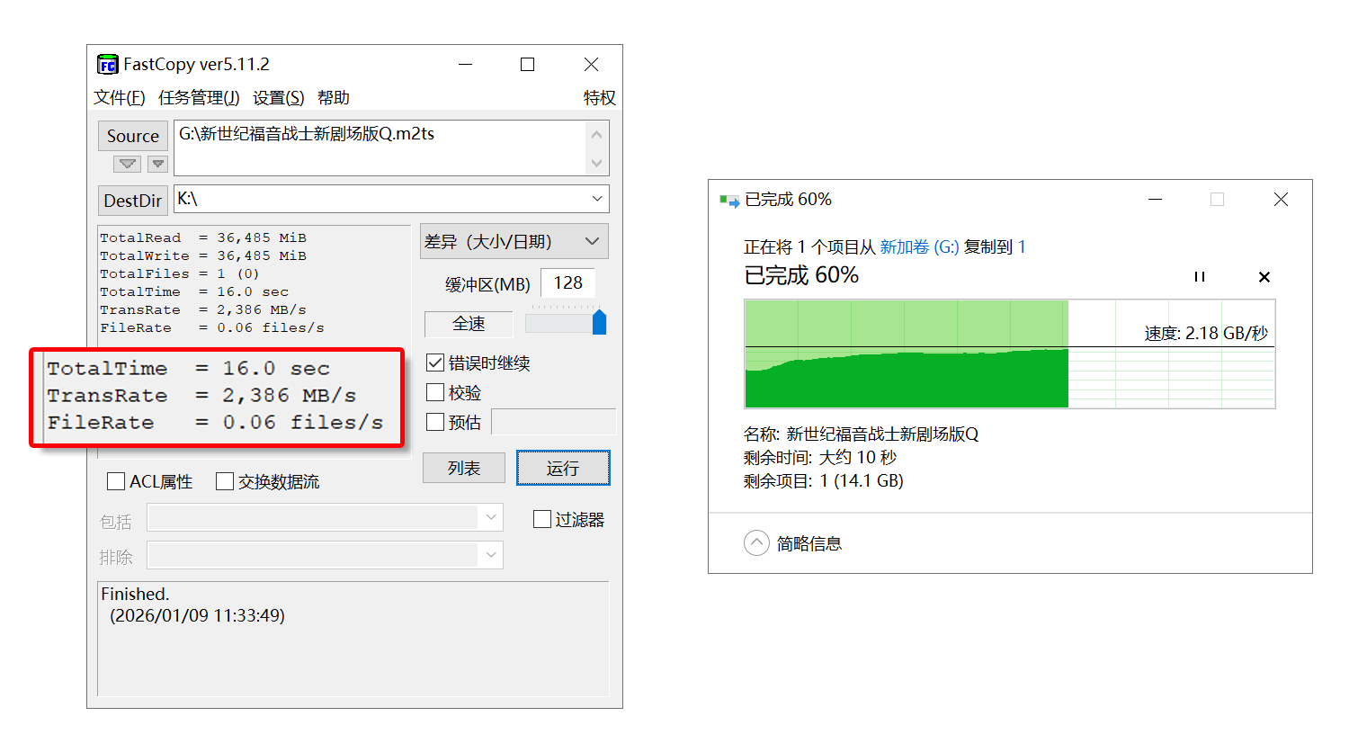This screenshot has height=752, width=1349.
Task: Cancel the Windows file copy with X button
Action: coord(1264,277)
